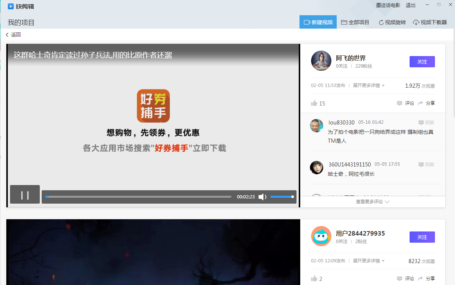This screenshot has width=455, height=285.
Task: Share 用户2844279935 video via 分享
Action: [426, 278]
